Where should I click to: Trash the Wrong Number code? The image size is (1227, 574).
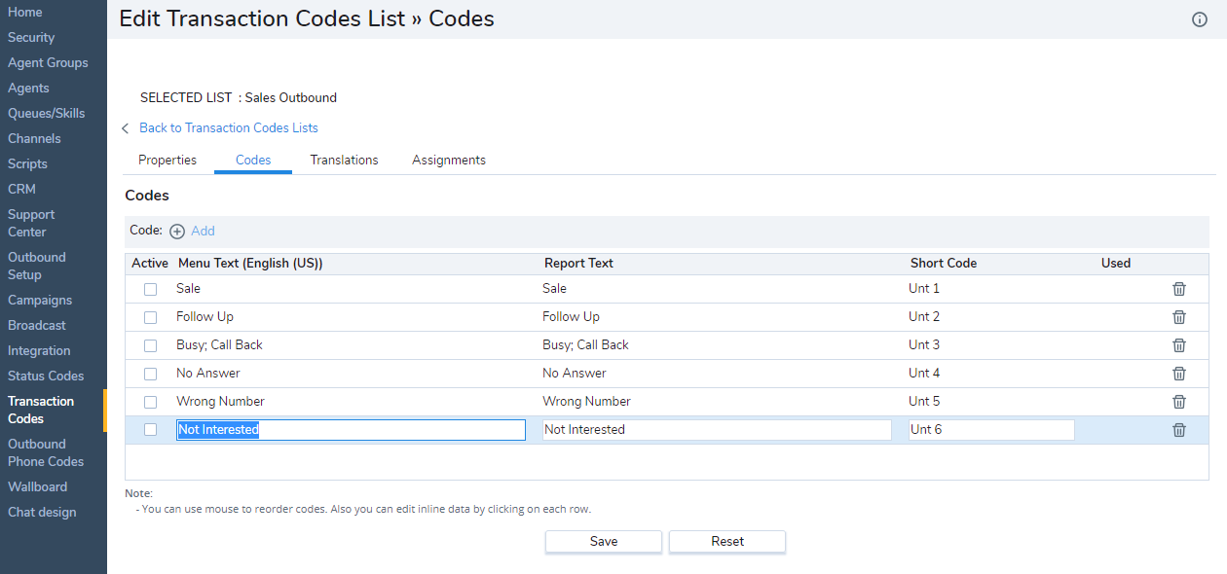click(x=1178, y=402)
